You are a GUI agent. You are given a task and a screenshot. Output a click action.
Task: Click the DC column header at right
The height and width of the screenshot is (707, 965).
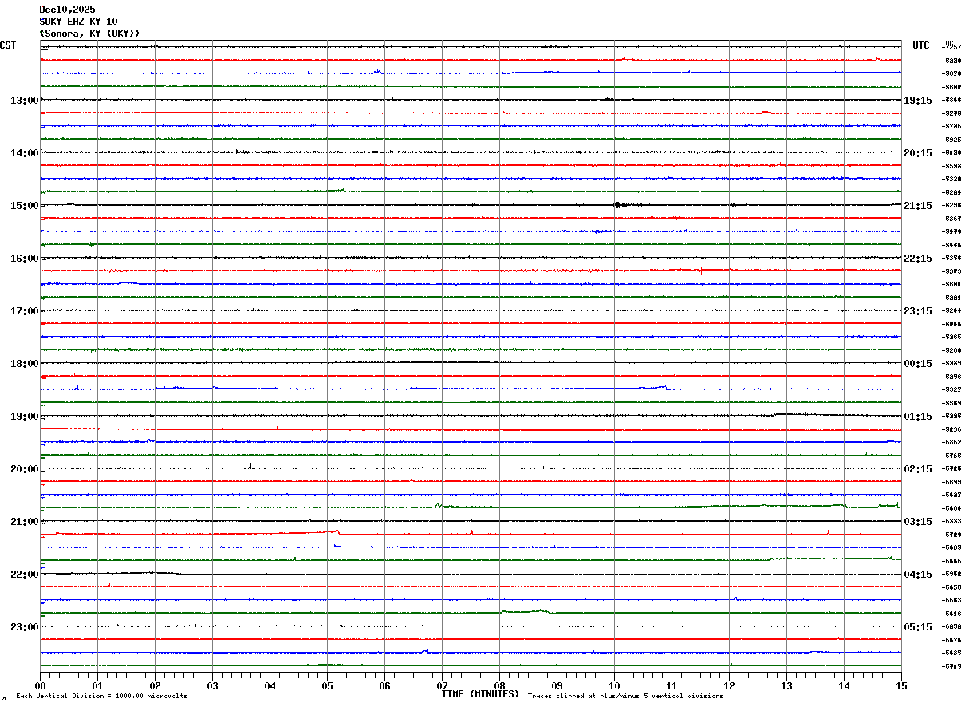click(949, 43)
